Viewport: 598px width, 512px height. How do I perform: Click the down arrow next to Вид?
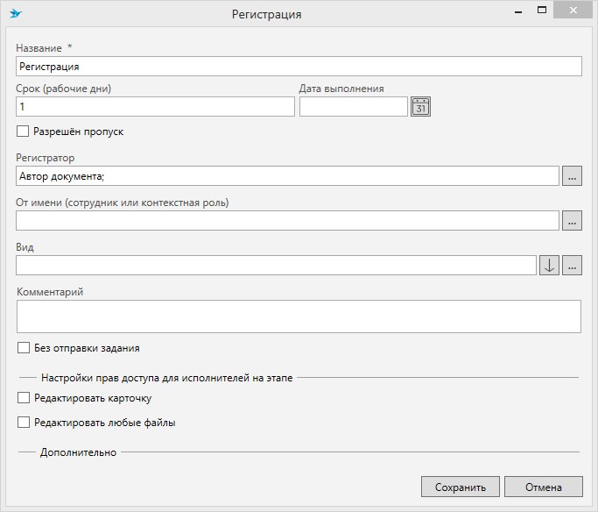549,266
